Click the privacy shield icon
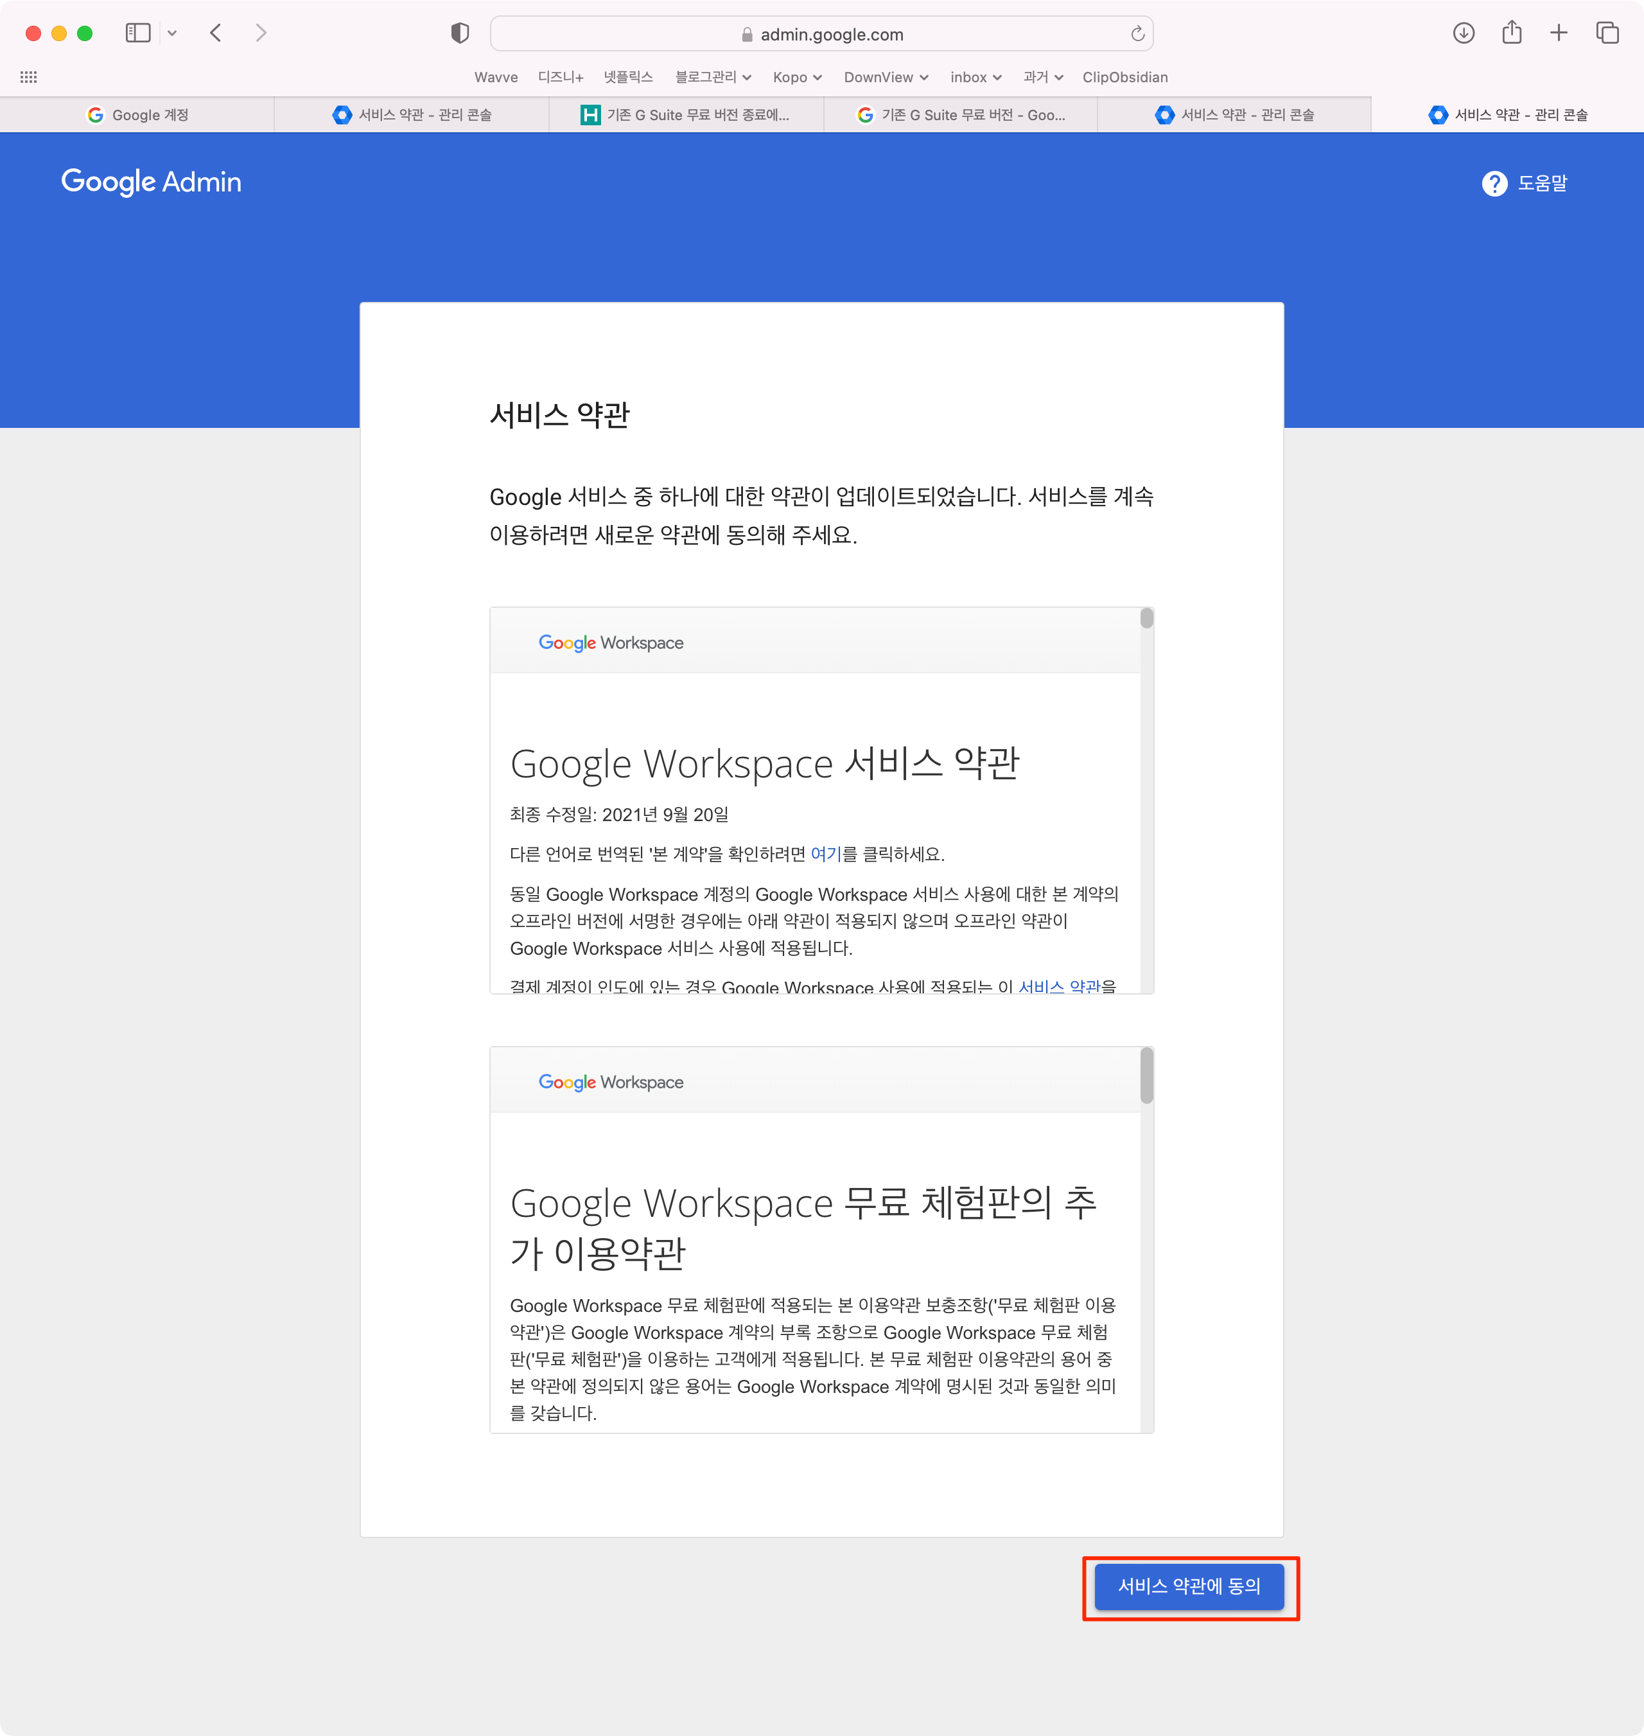 click(x=459, y=33)
